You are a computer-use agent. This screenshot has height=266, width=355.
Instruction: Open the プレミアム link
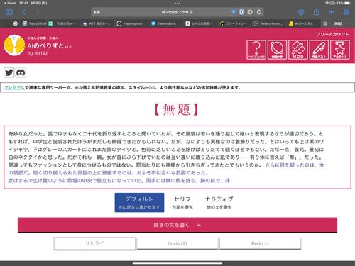(14, 87)
